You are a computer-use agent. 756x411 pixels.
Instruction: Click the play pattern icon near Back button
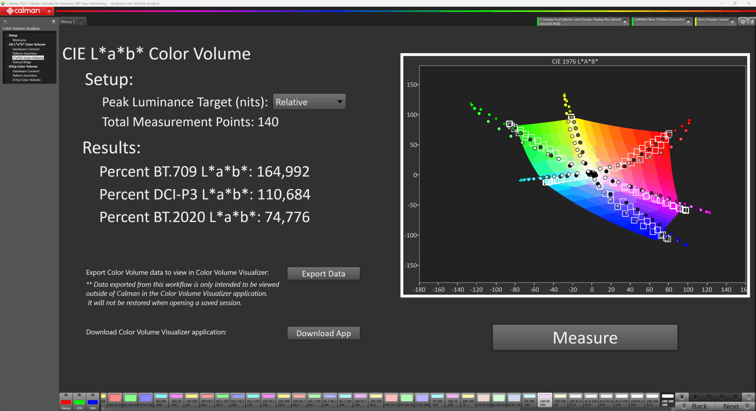point(695,397)
